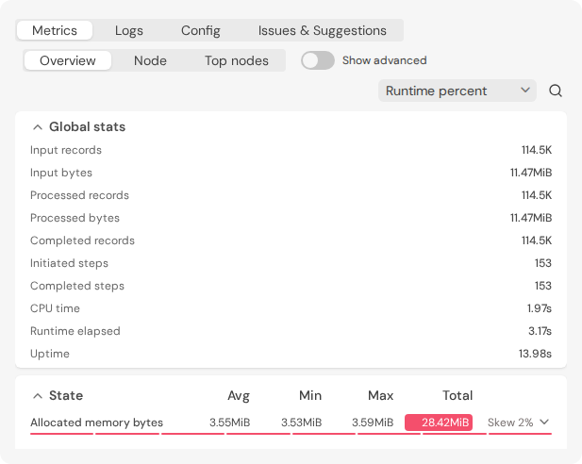This screenshot has height=464, width=582.
Task: Open the Runtime percent dropdown
Action: tap(457, 91)
